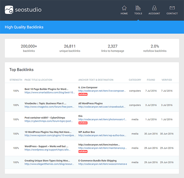Click the nofollow badge under Live Composer
Screen dimensions: 184x178
tap(83, 94)
